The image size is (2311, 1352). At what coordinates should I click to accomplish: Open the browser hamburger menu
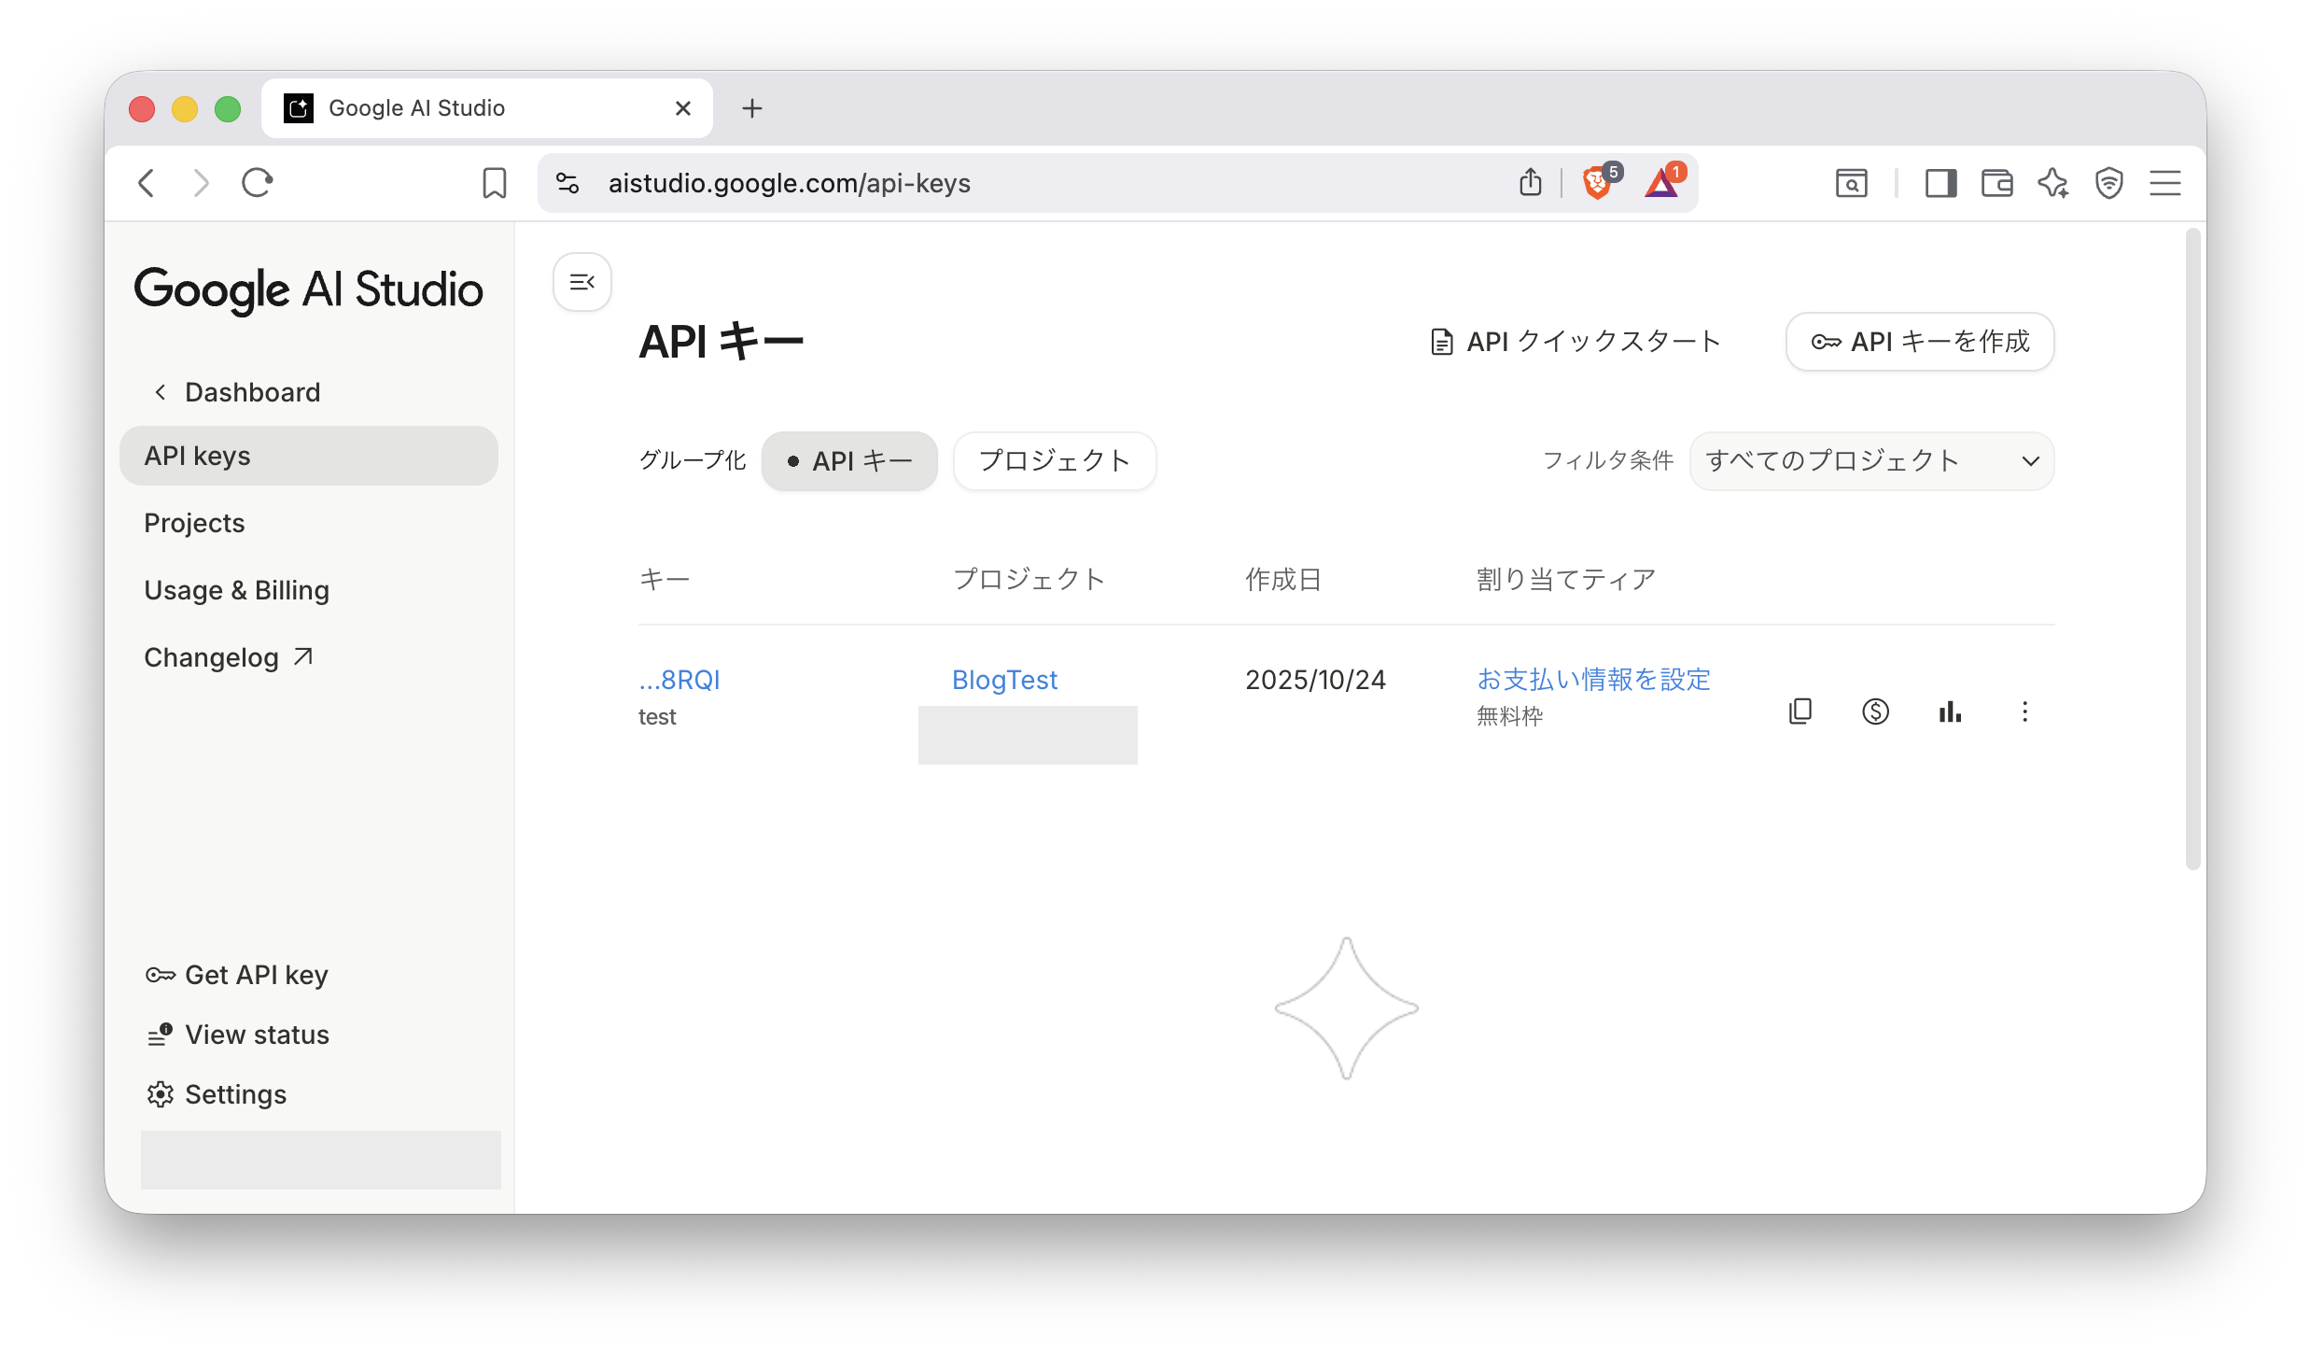[2164, 183]
